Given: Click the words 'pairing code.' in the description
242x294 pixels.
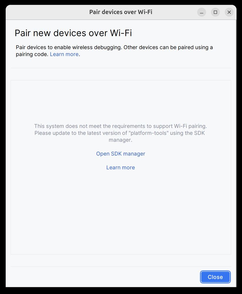Looking at the screenshot, I should point(32,54).
